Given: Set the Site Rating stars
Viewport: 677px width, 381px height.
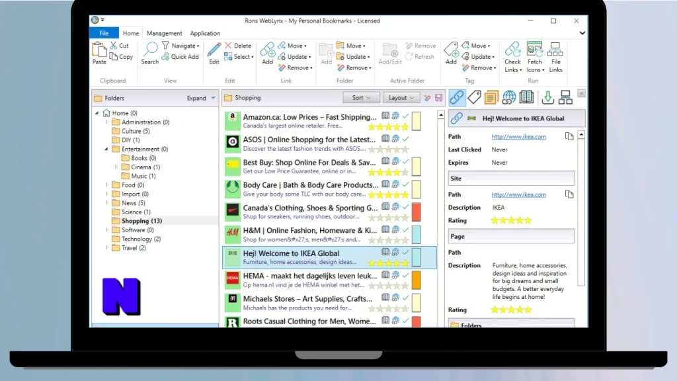Looking at the screenshot, I should [x=511, y=220].
